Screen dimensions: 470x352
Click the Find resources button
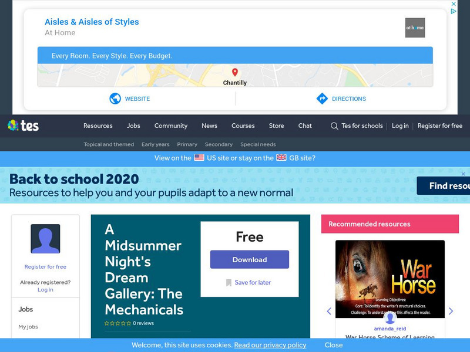coord(444,186)
